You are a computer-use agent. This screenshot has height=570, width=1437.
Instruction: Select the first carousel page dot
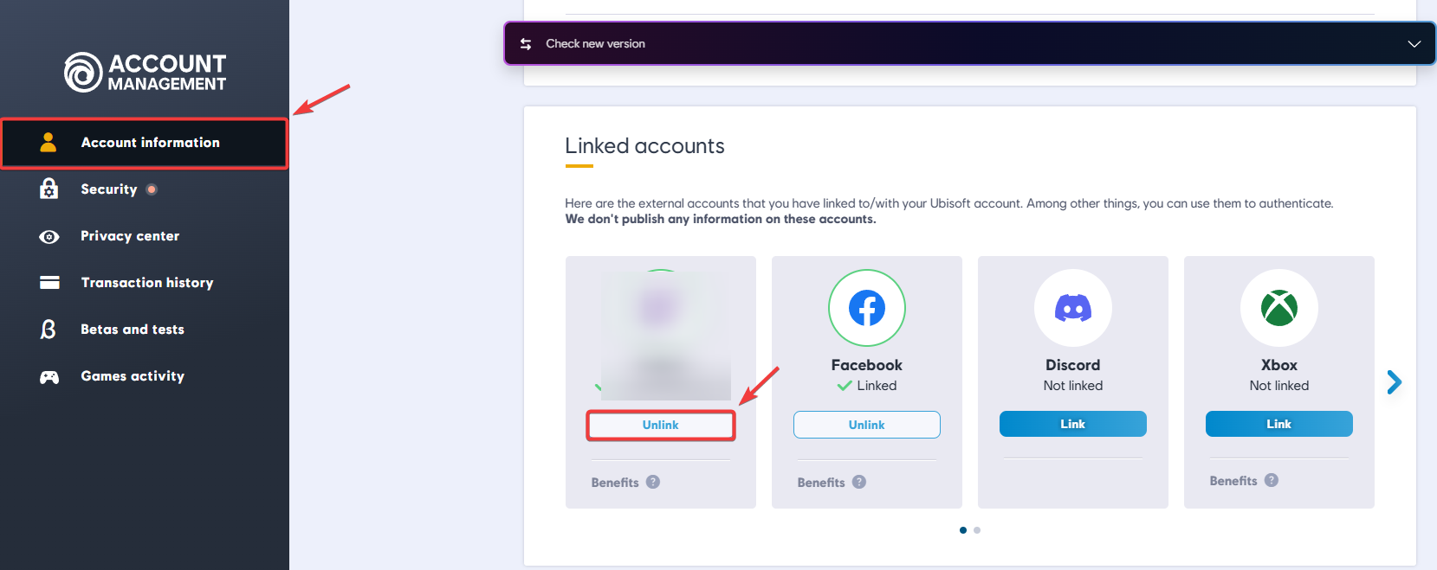[963, 530]
